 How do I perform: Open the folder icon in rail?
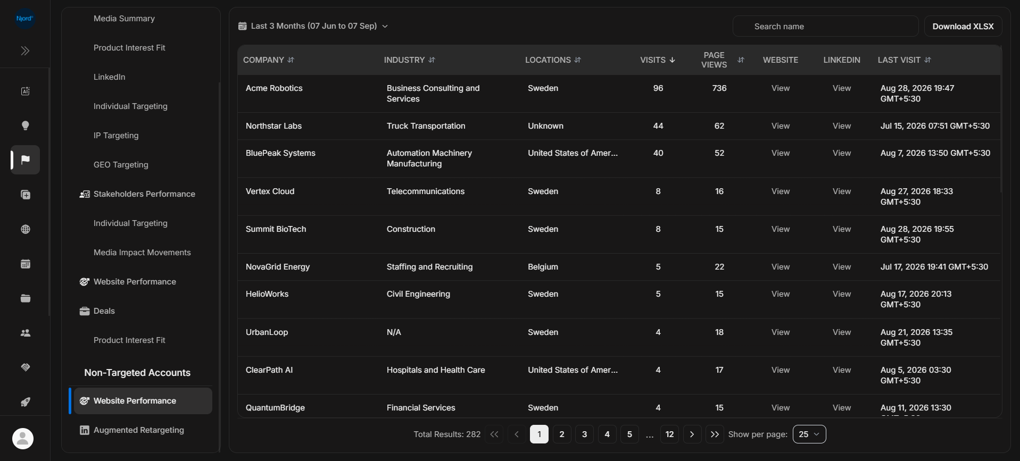pos(25,298)
